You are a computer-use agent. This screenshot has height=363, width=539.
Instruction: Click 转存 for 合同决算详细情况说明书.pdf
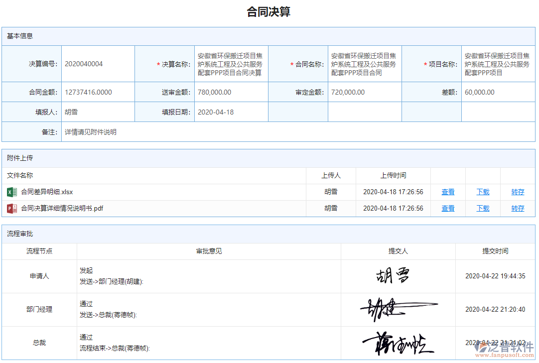pos(517,208)
